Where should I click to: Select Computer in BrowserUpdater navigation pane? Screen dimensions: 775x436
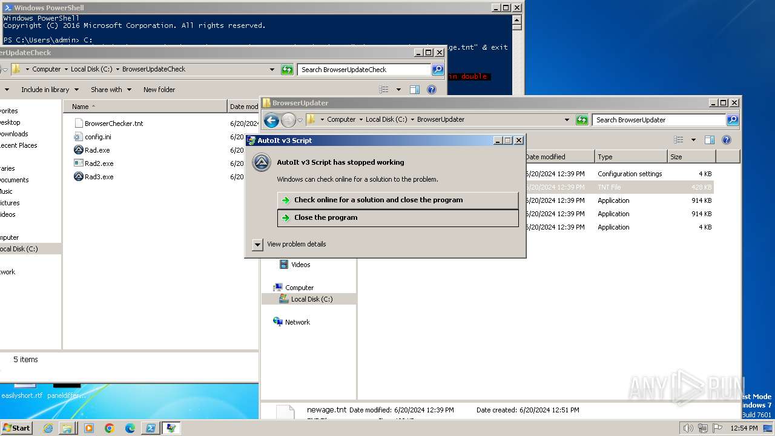point(299,288)
